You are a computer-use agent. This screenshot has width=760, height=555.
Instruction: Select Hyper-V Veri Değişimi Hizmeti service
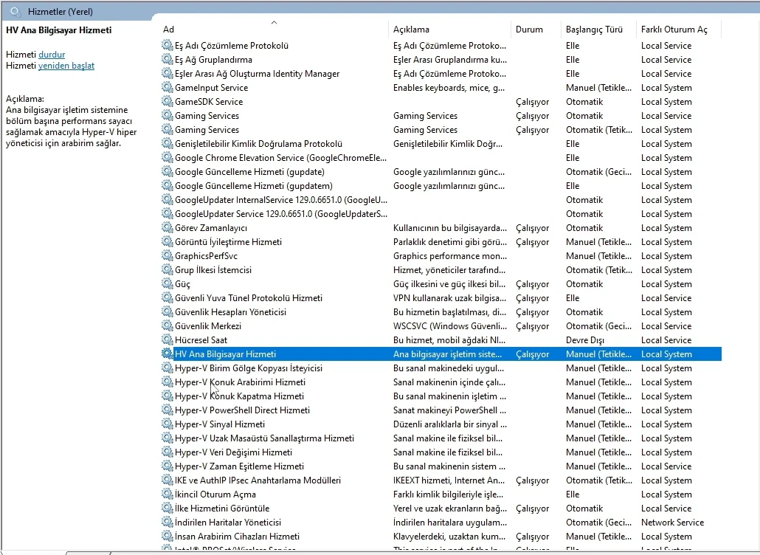[233, 452]
